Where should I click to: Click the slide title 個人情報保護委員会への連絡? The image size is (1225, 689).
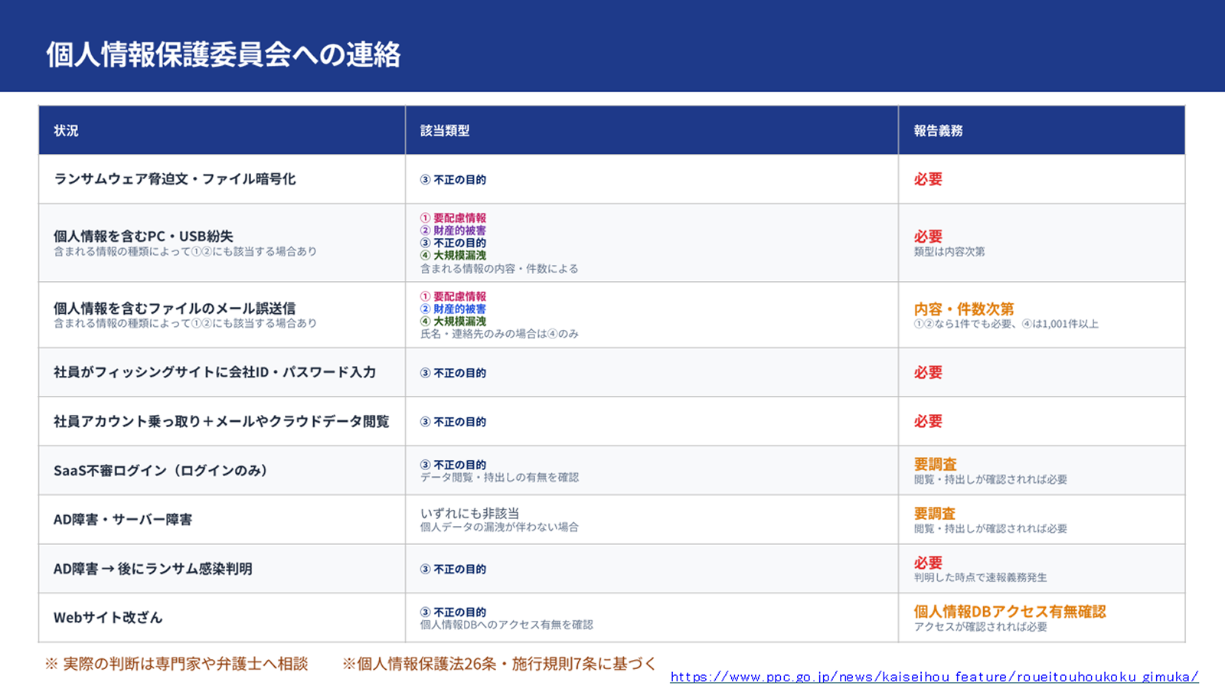tap(224, 54)
